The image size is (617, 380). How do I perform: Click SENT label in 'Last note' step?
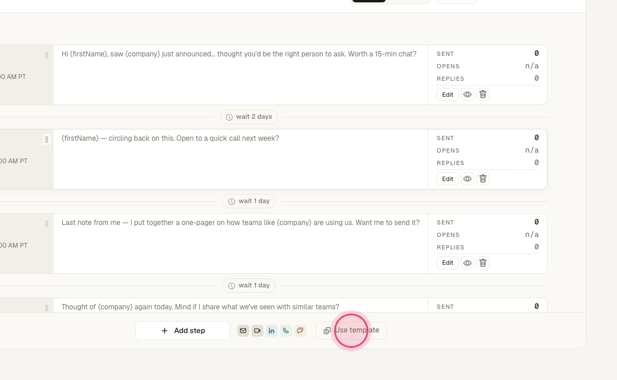tap(446, 223)
